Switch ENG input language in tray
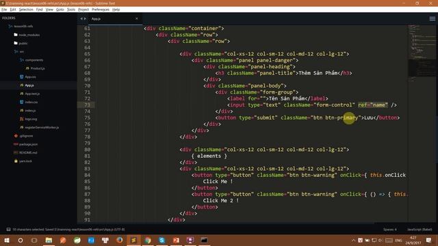Image resolution: width=438 pixels, height=246 pixels. 398,241
